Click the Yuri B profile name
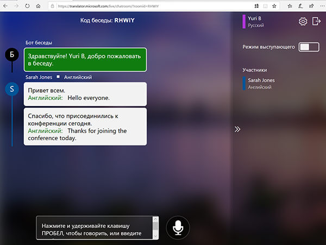 click(x=255, y=18)
